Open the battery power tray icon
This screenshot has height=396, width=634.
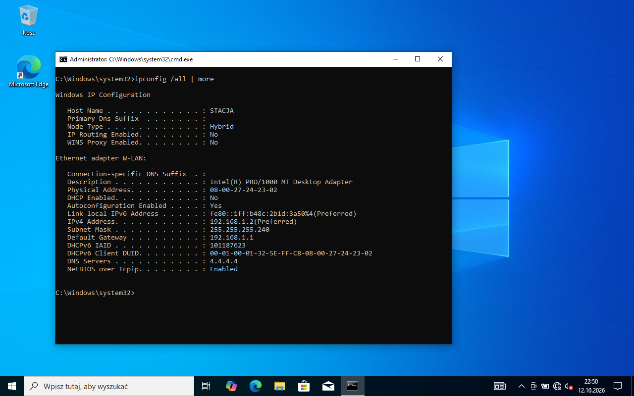point(545,386)
